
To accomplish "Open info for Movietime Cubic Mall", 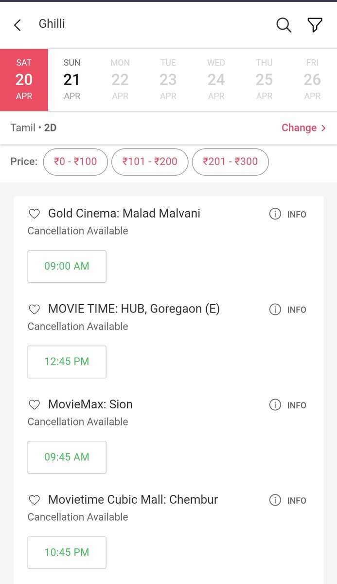I will pos(288,500).
